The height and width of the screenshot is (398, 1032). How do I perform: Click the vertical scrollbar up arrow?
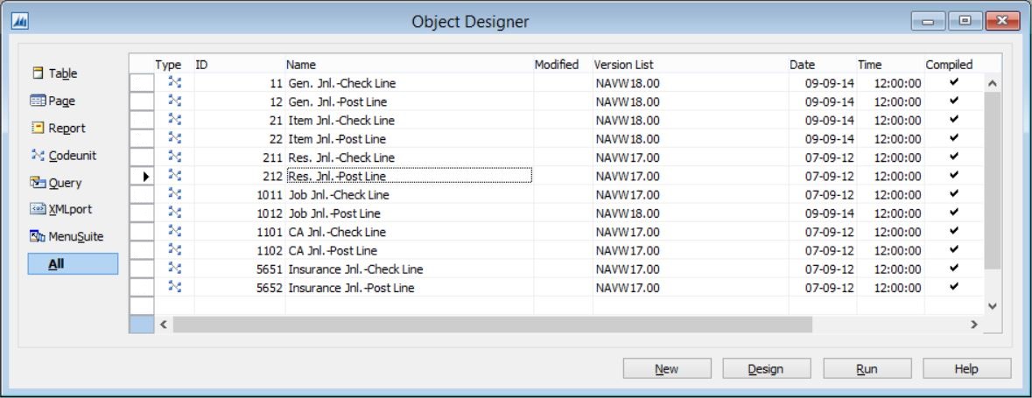coord(993,84)
